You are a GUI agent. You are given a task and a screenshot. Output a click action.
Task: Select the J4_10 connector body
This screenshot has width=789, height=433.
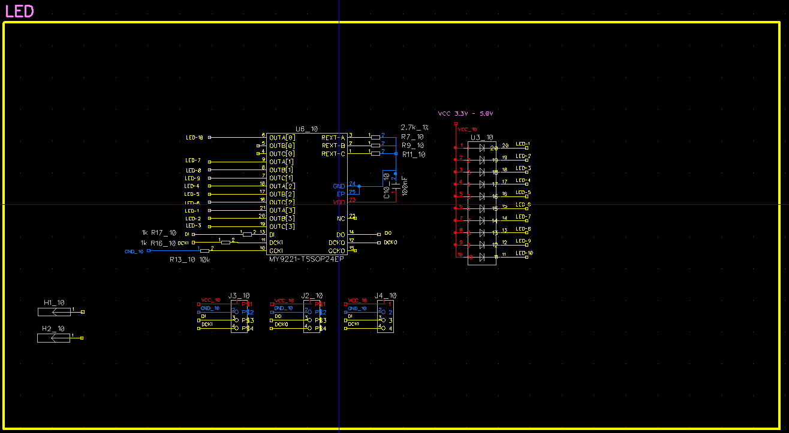pyautogui.click(x=386, y=316)
